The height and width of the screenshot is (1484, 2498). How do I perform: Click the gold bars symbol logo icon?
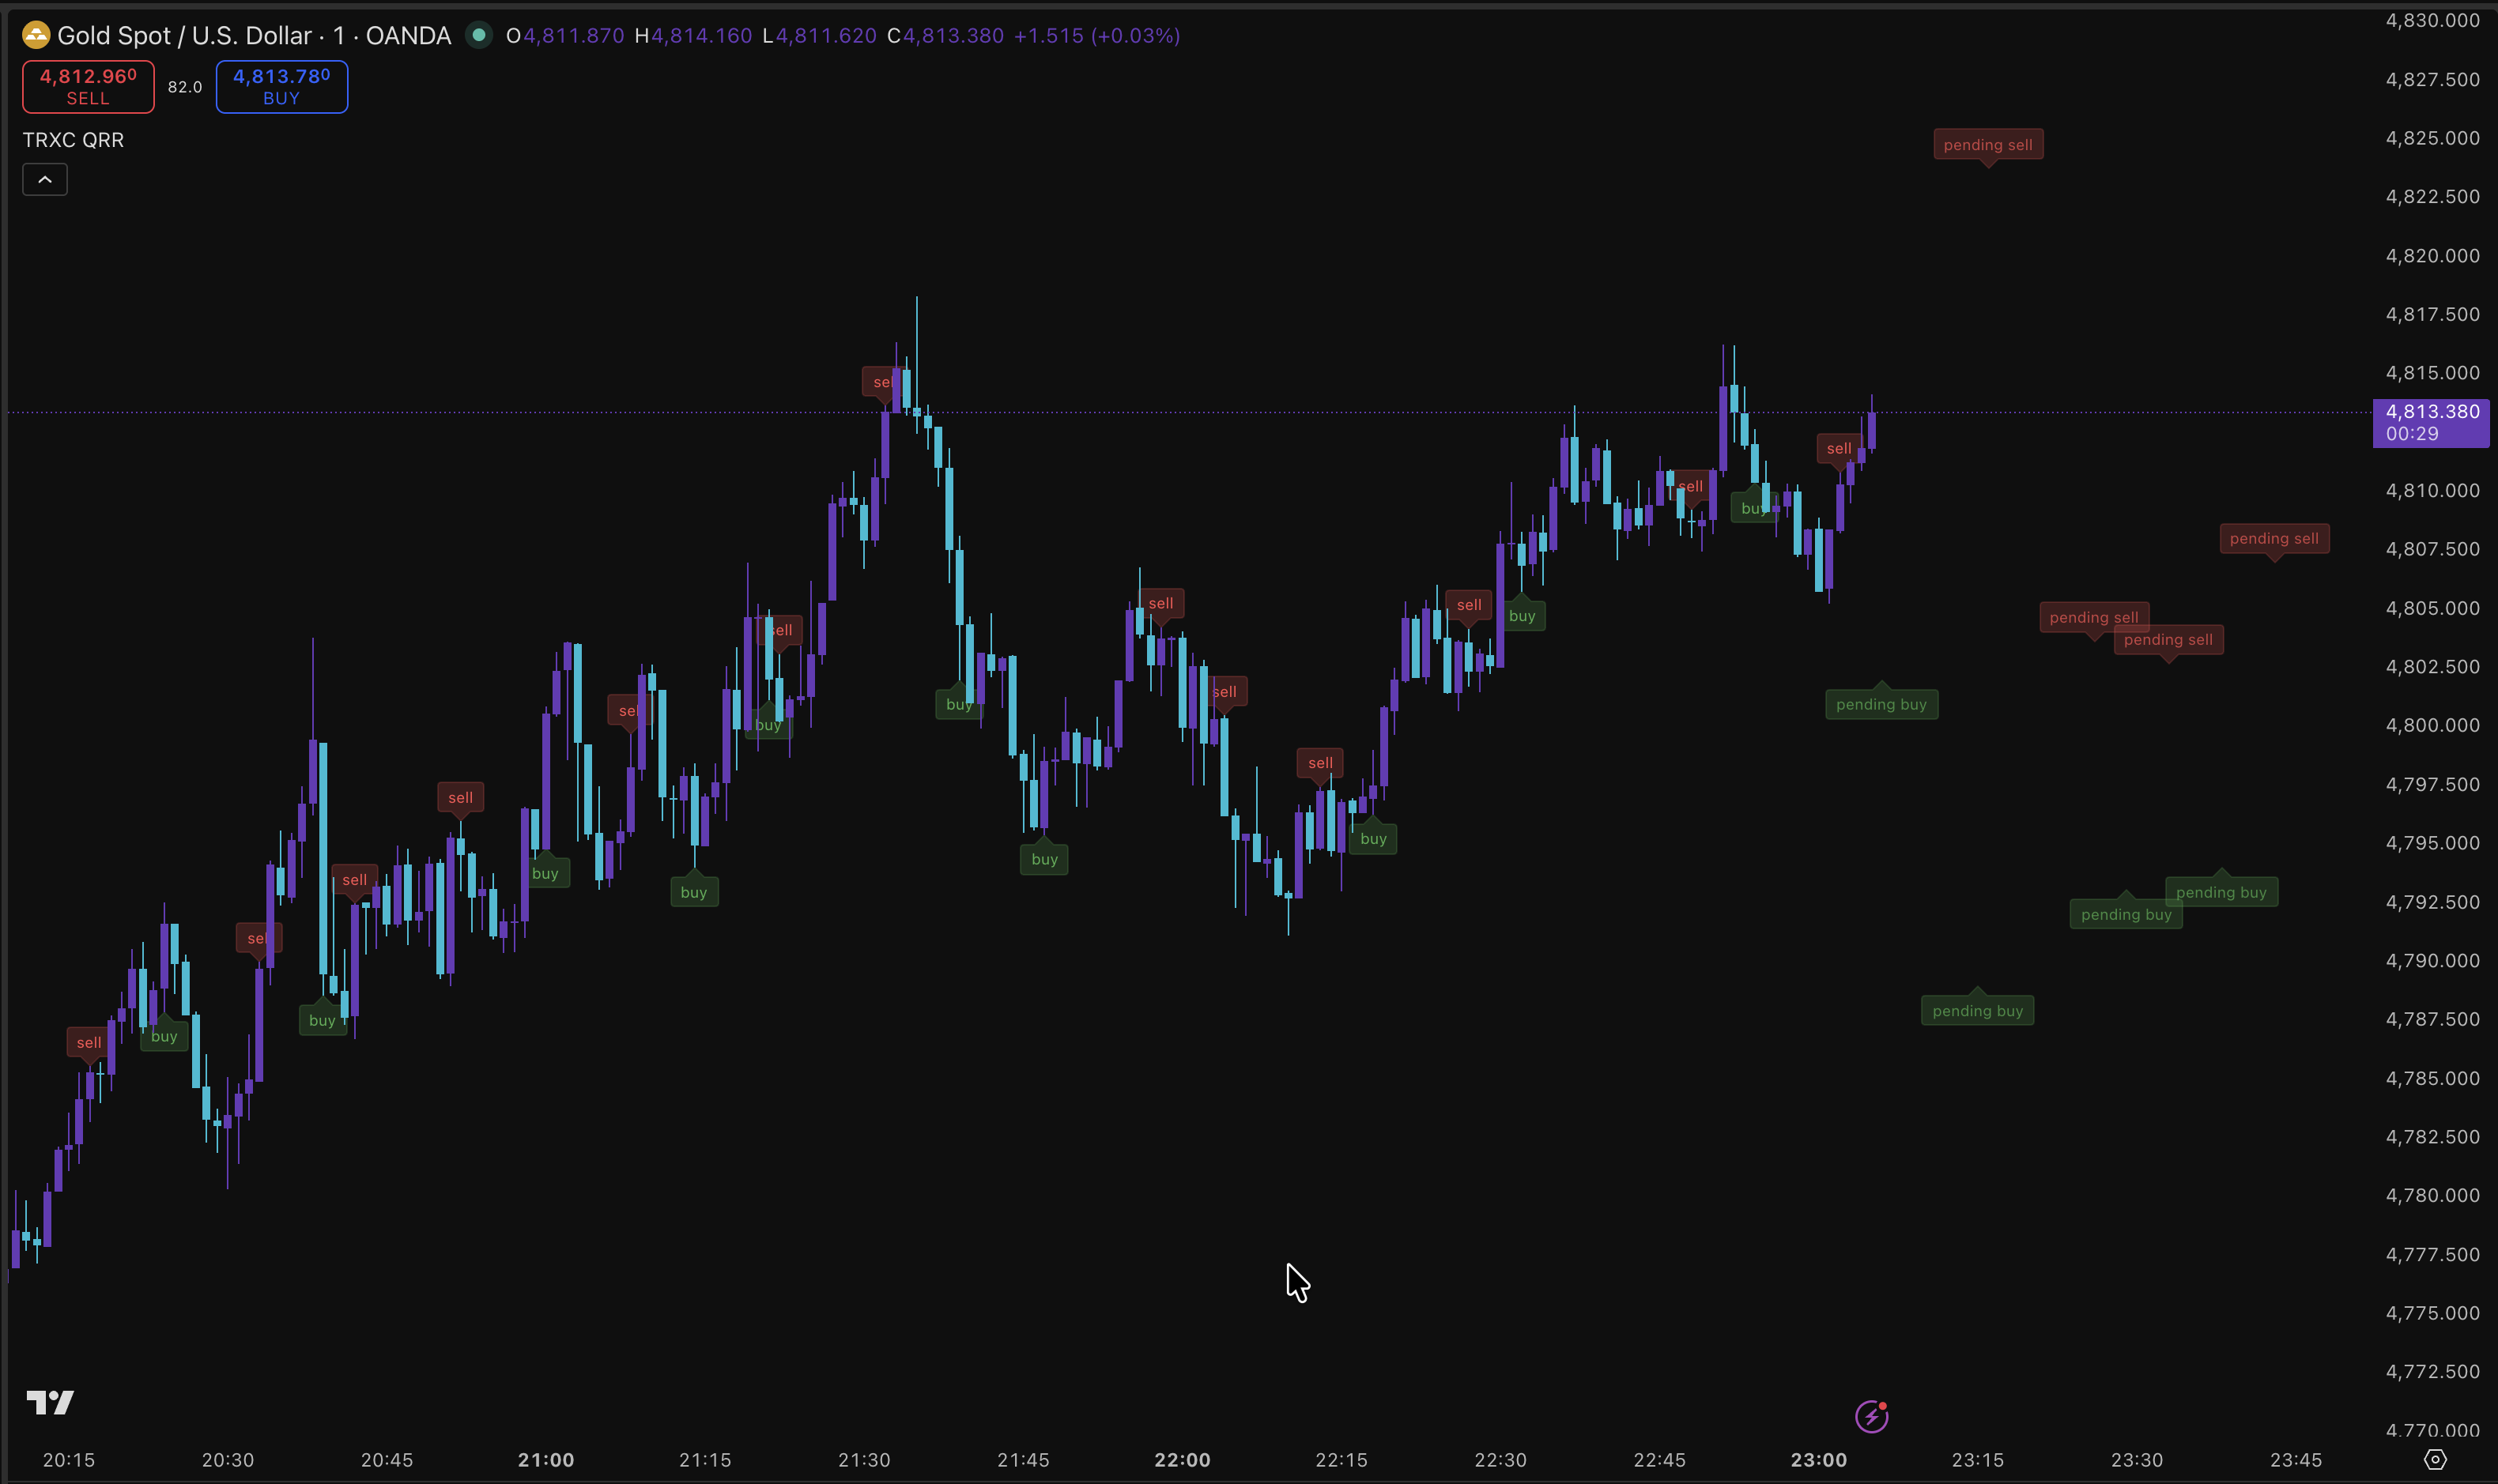point(35,35)
